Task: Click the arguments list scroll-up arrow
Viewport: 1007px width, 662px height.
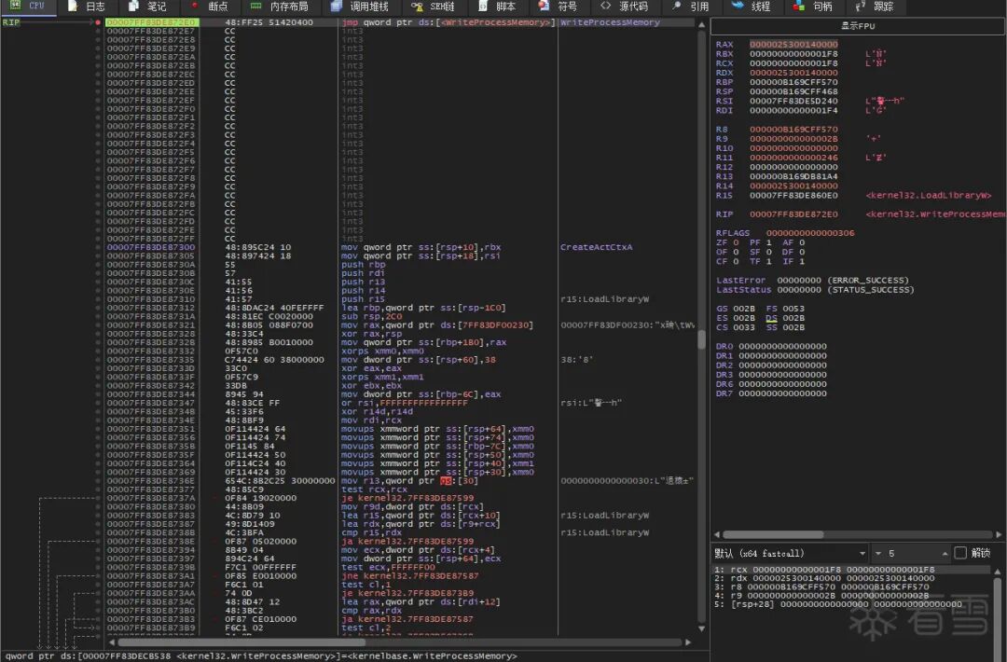Action: pyautogui.click(x=998, y=572)
